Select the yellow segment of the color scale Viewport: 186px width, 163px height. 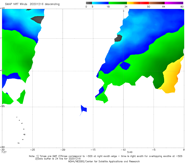pos(130,3)
